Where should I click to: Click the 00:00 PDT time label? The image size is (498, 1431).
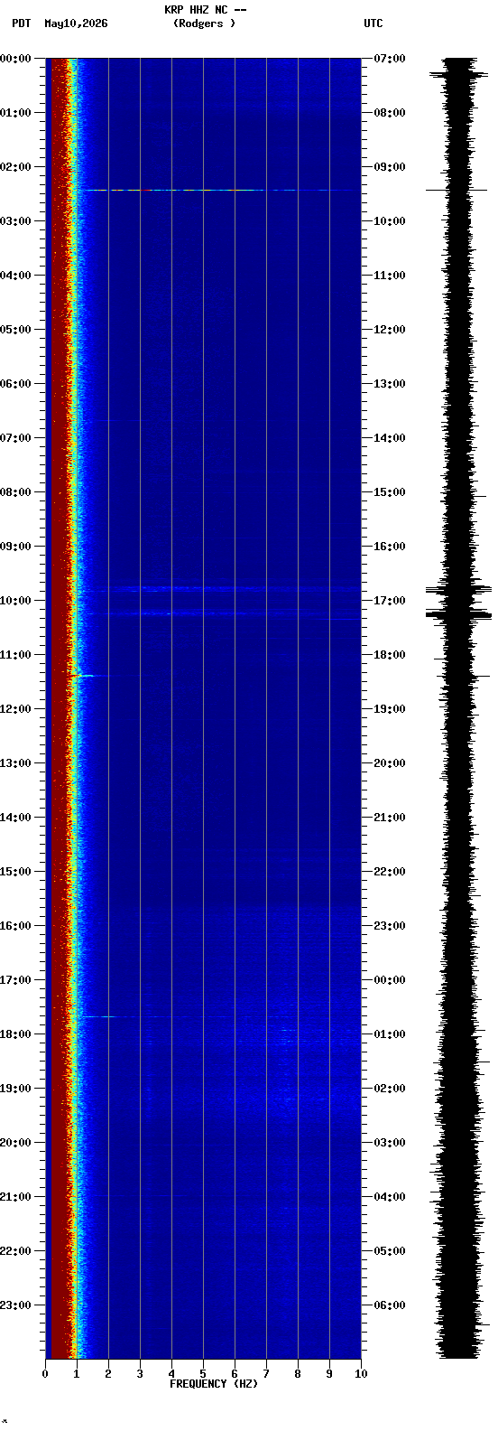(x=15, y=59)
